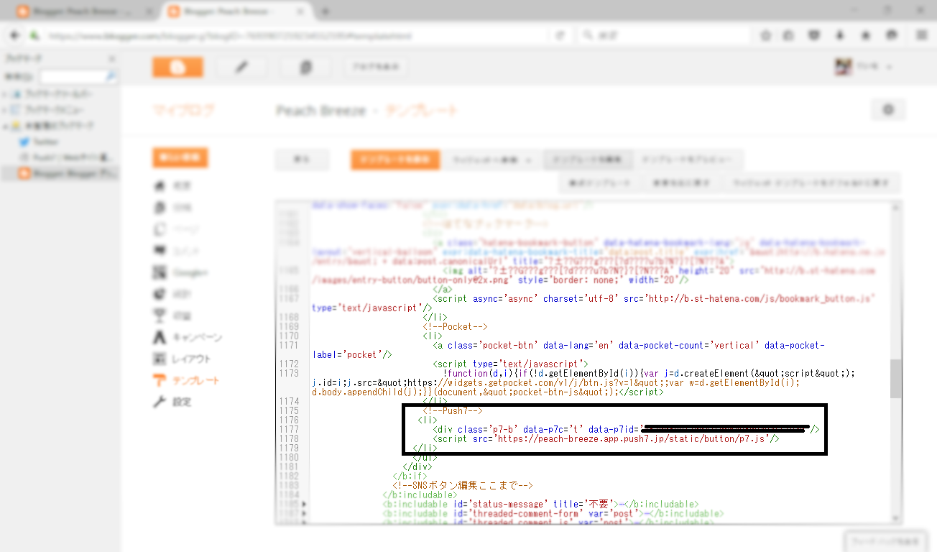Open the Push7 bookmark in the sidebar

click(65, 157)
